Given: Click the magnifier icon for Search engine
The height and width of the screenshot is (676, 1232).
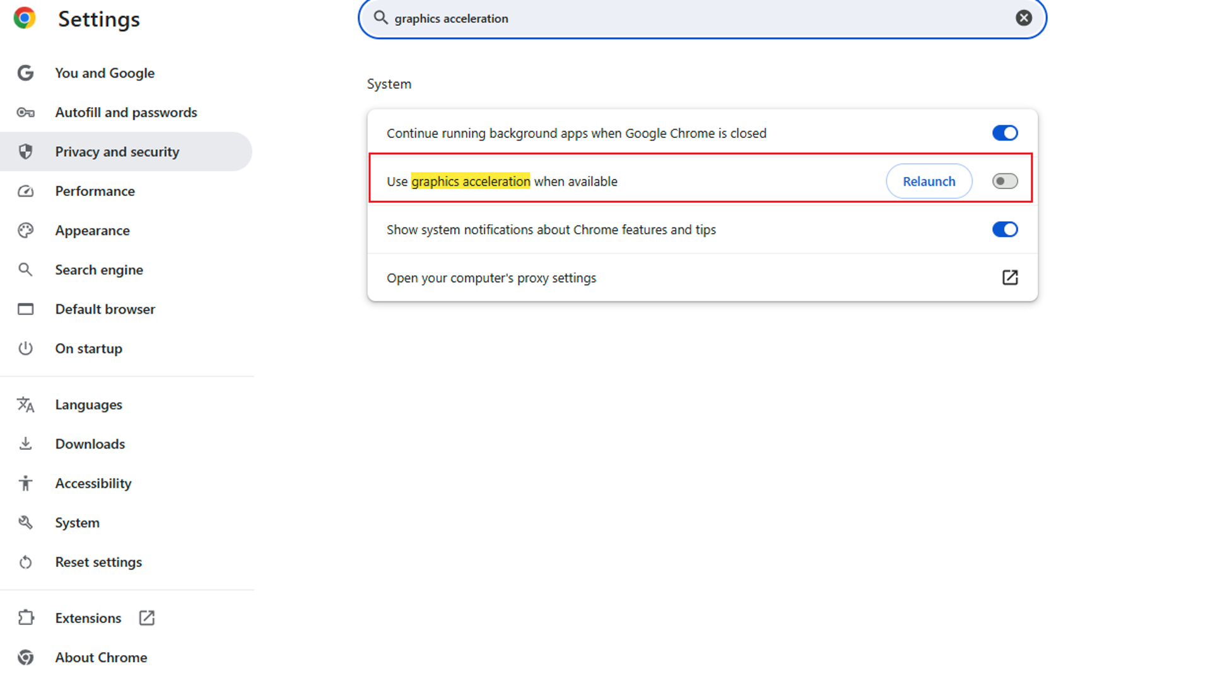Looking at the screenshot, I should point(25,270).
